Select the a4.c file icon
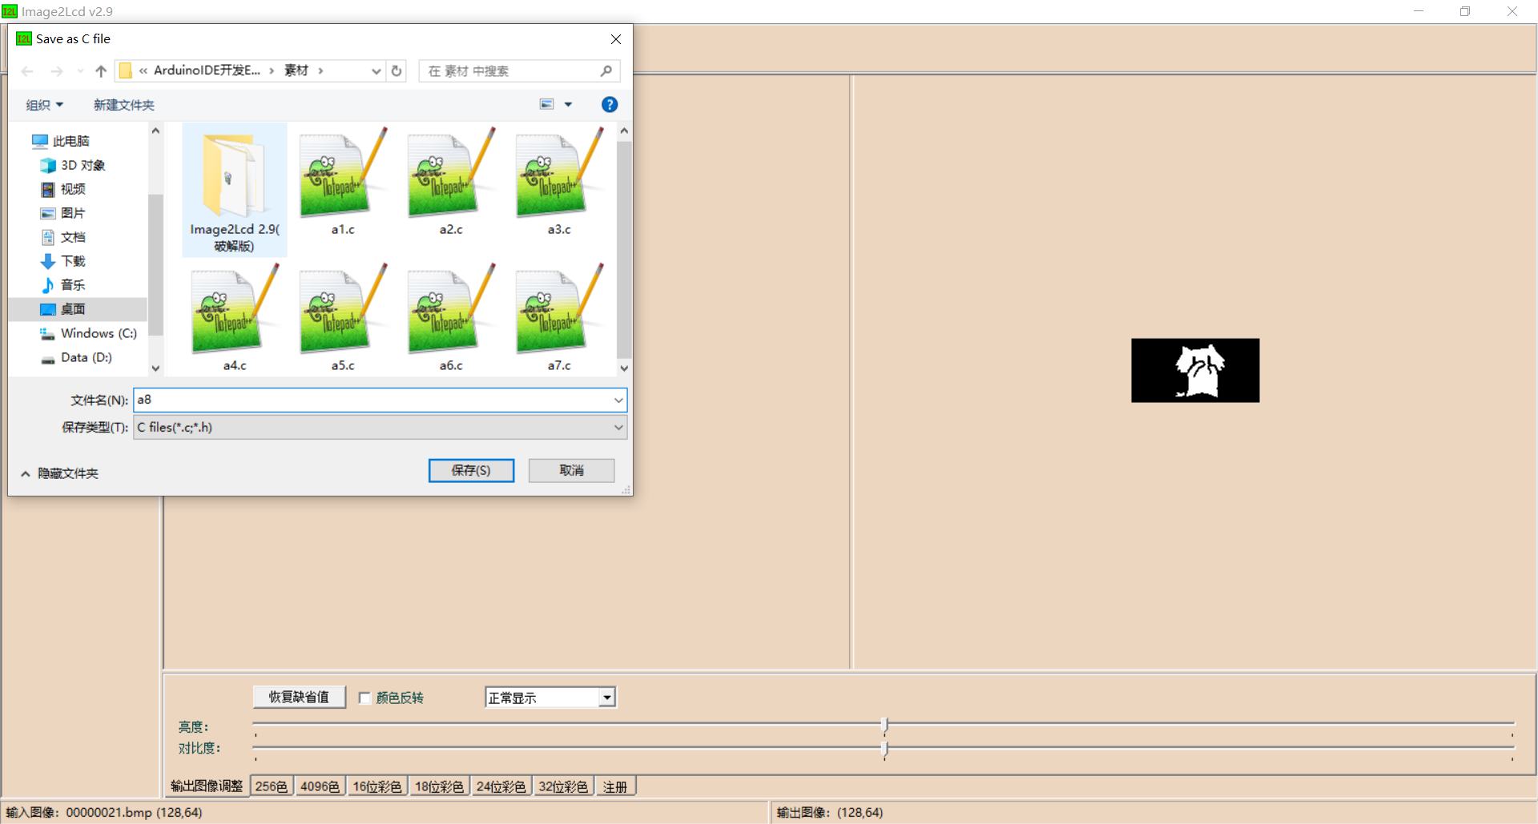Image resolution: width=1538 pixels, height=824 pixels. click(235, 310)
